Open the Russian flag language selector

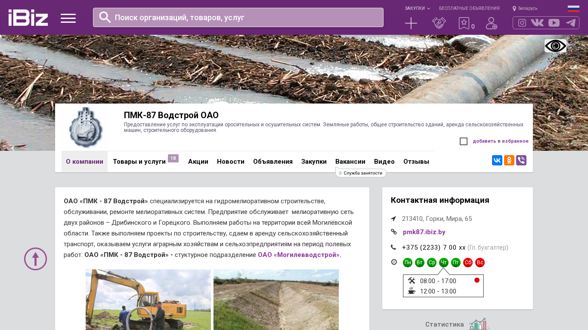pos(573,9)
